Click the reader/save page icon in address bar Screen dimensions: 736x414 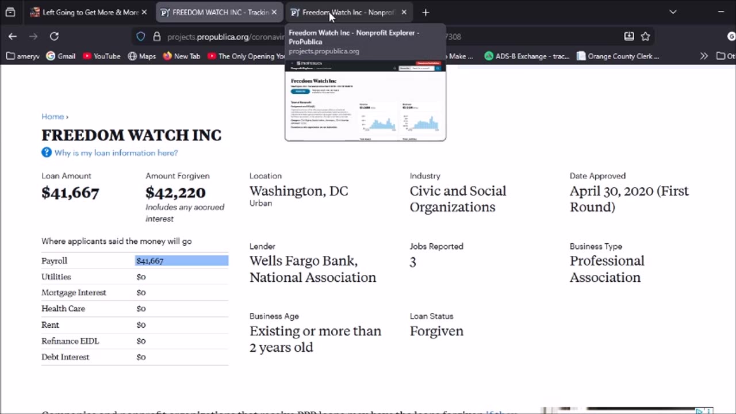click(629, 36)
